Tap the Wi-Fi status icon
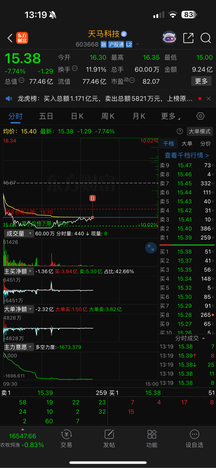This screenshot has height=468, width=216. [173, 15]
